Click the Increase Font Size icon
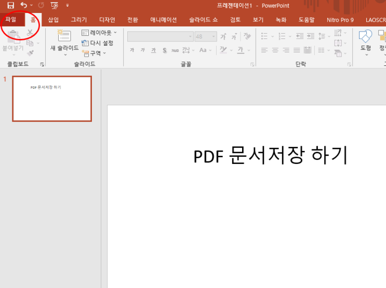This screenshot has width=386, height=288. (223, 36)
